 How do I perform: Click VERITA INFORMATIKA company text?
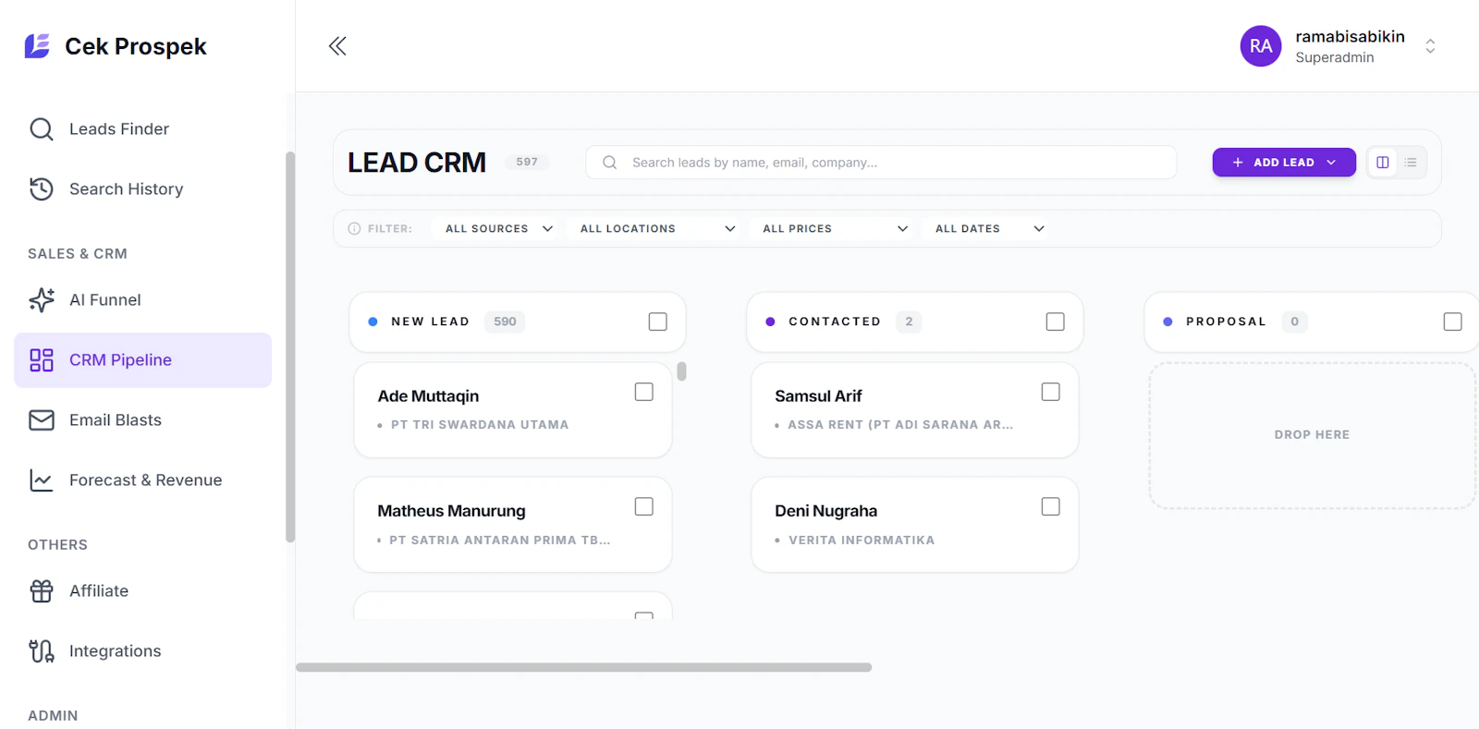862,540
